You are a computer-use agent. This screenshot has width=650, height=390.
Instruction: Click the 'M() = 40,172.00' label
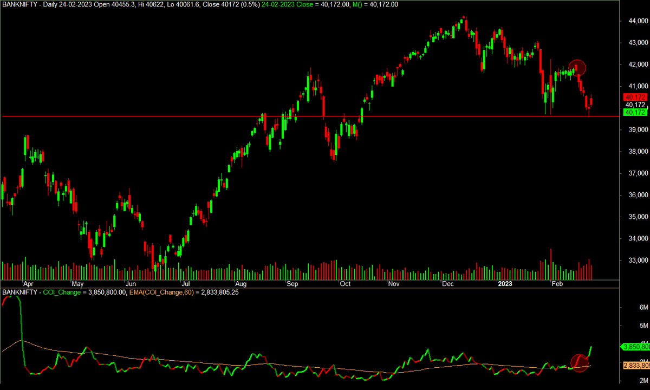click(376, 4)
